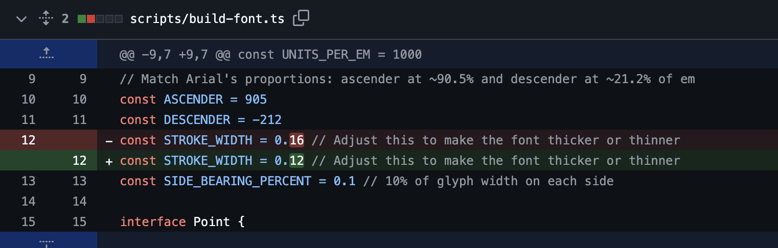Click the plus marker on the added line
The height and width of the screenshot is (248, 778).
[108, 161]
